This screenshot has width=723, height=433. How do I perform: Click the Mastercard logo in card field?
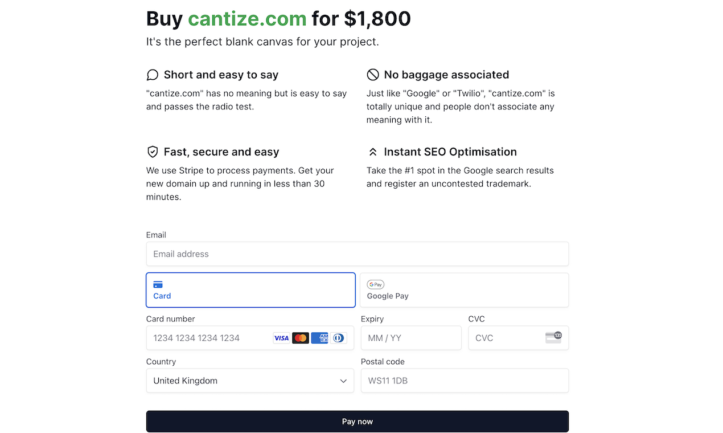point(301,338)
